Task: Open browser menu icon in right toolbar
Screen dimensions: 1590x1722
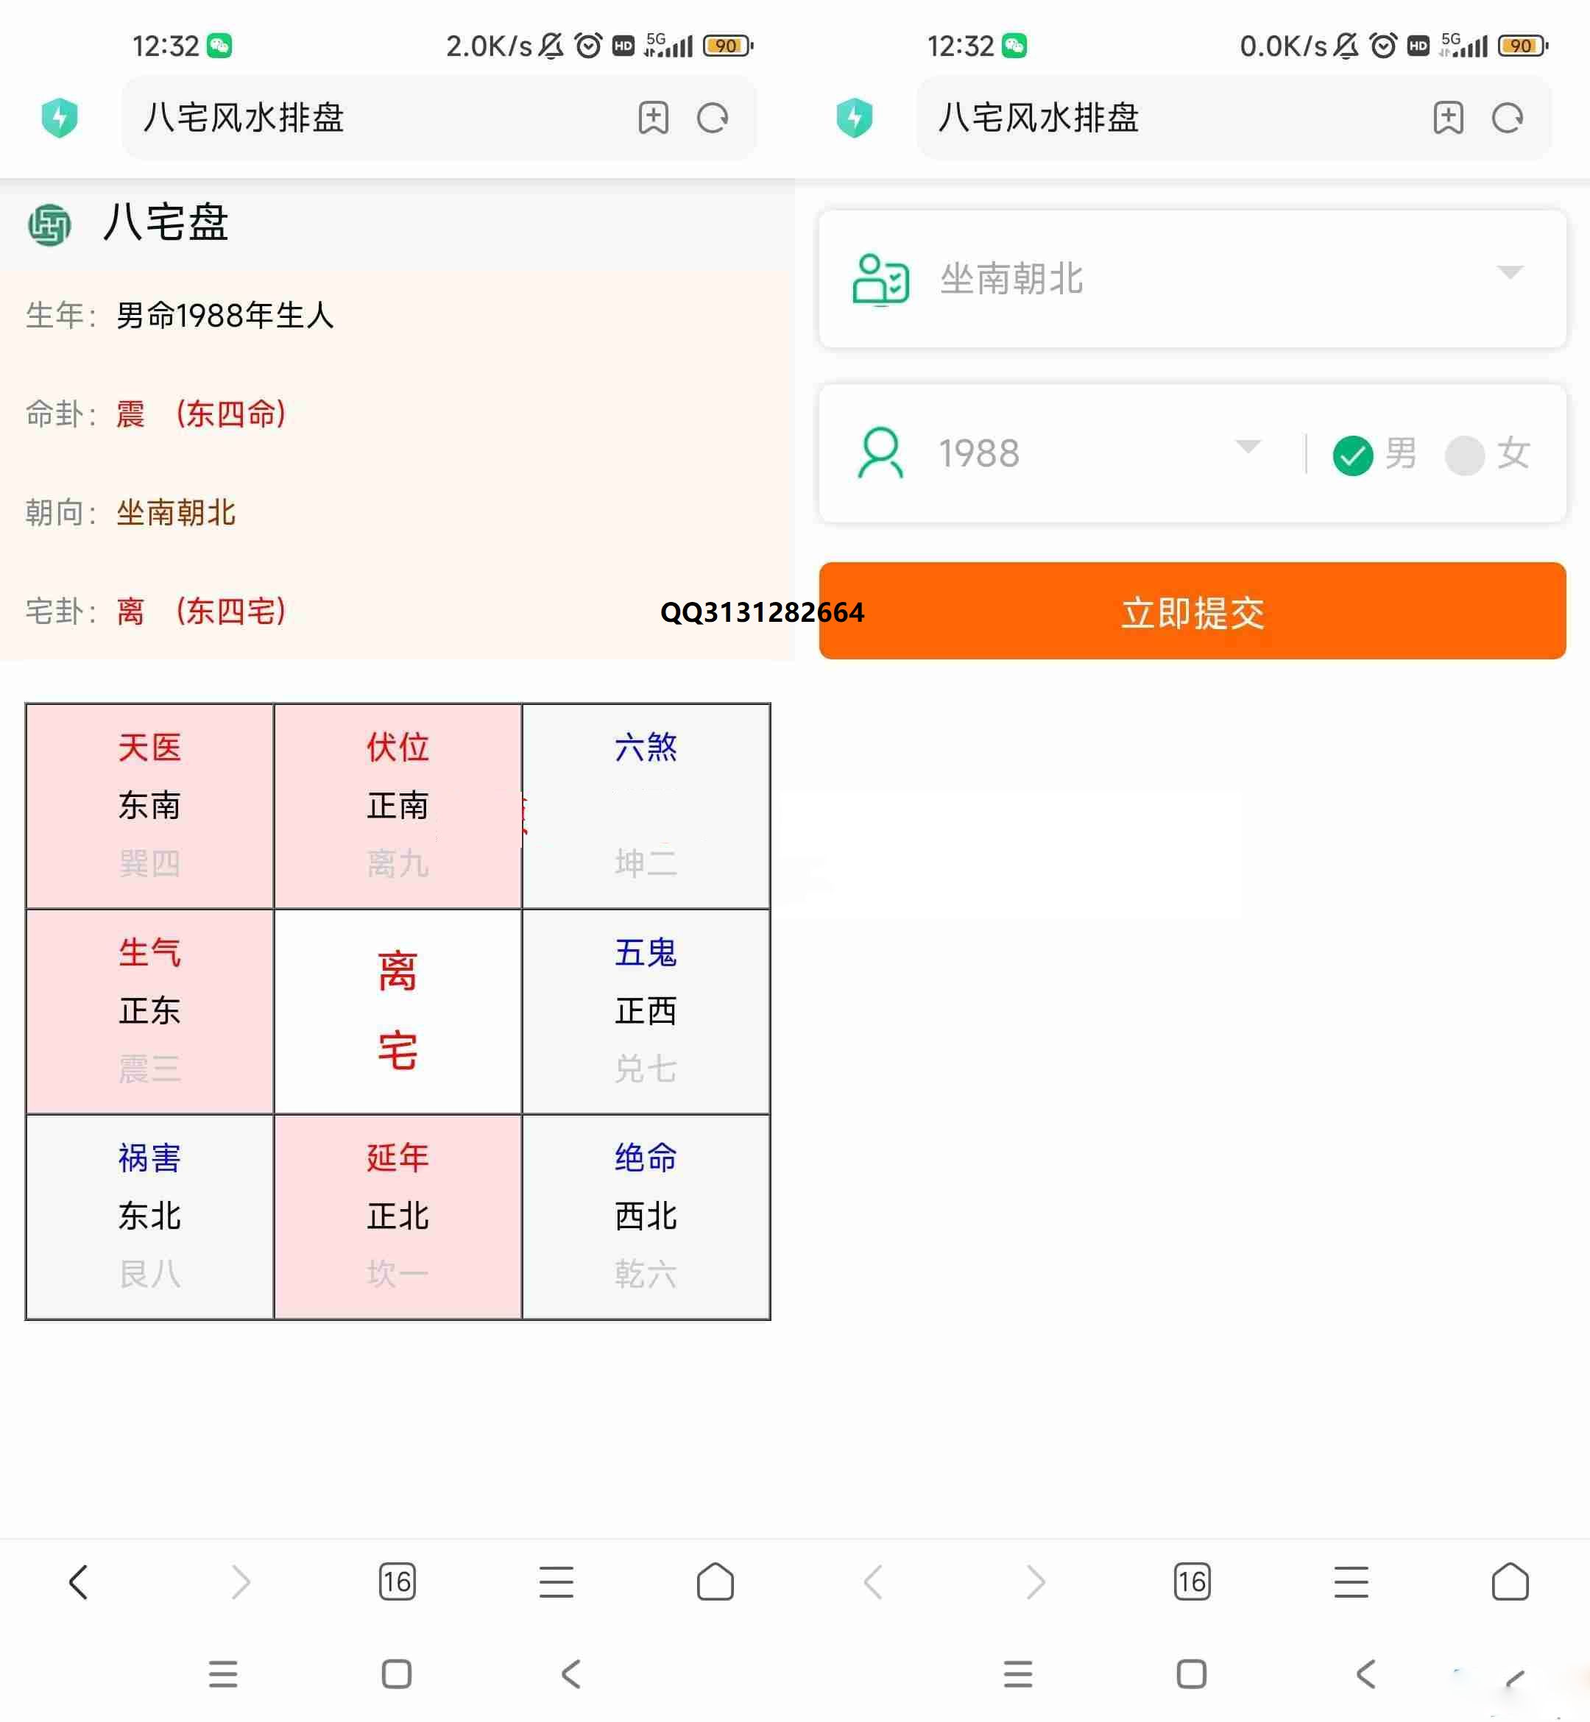Action: click(x=1351, y=1581)
